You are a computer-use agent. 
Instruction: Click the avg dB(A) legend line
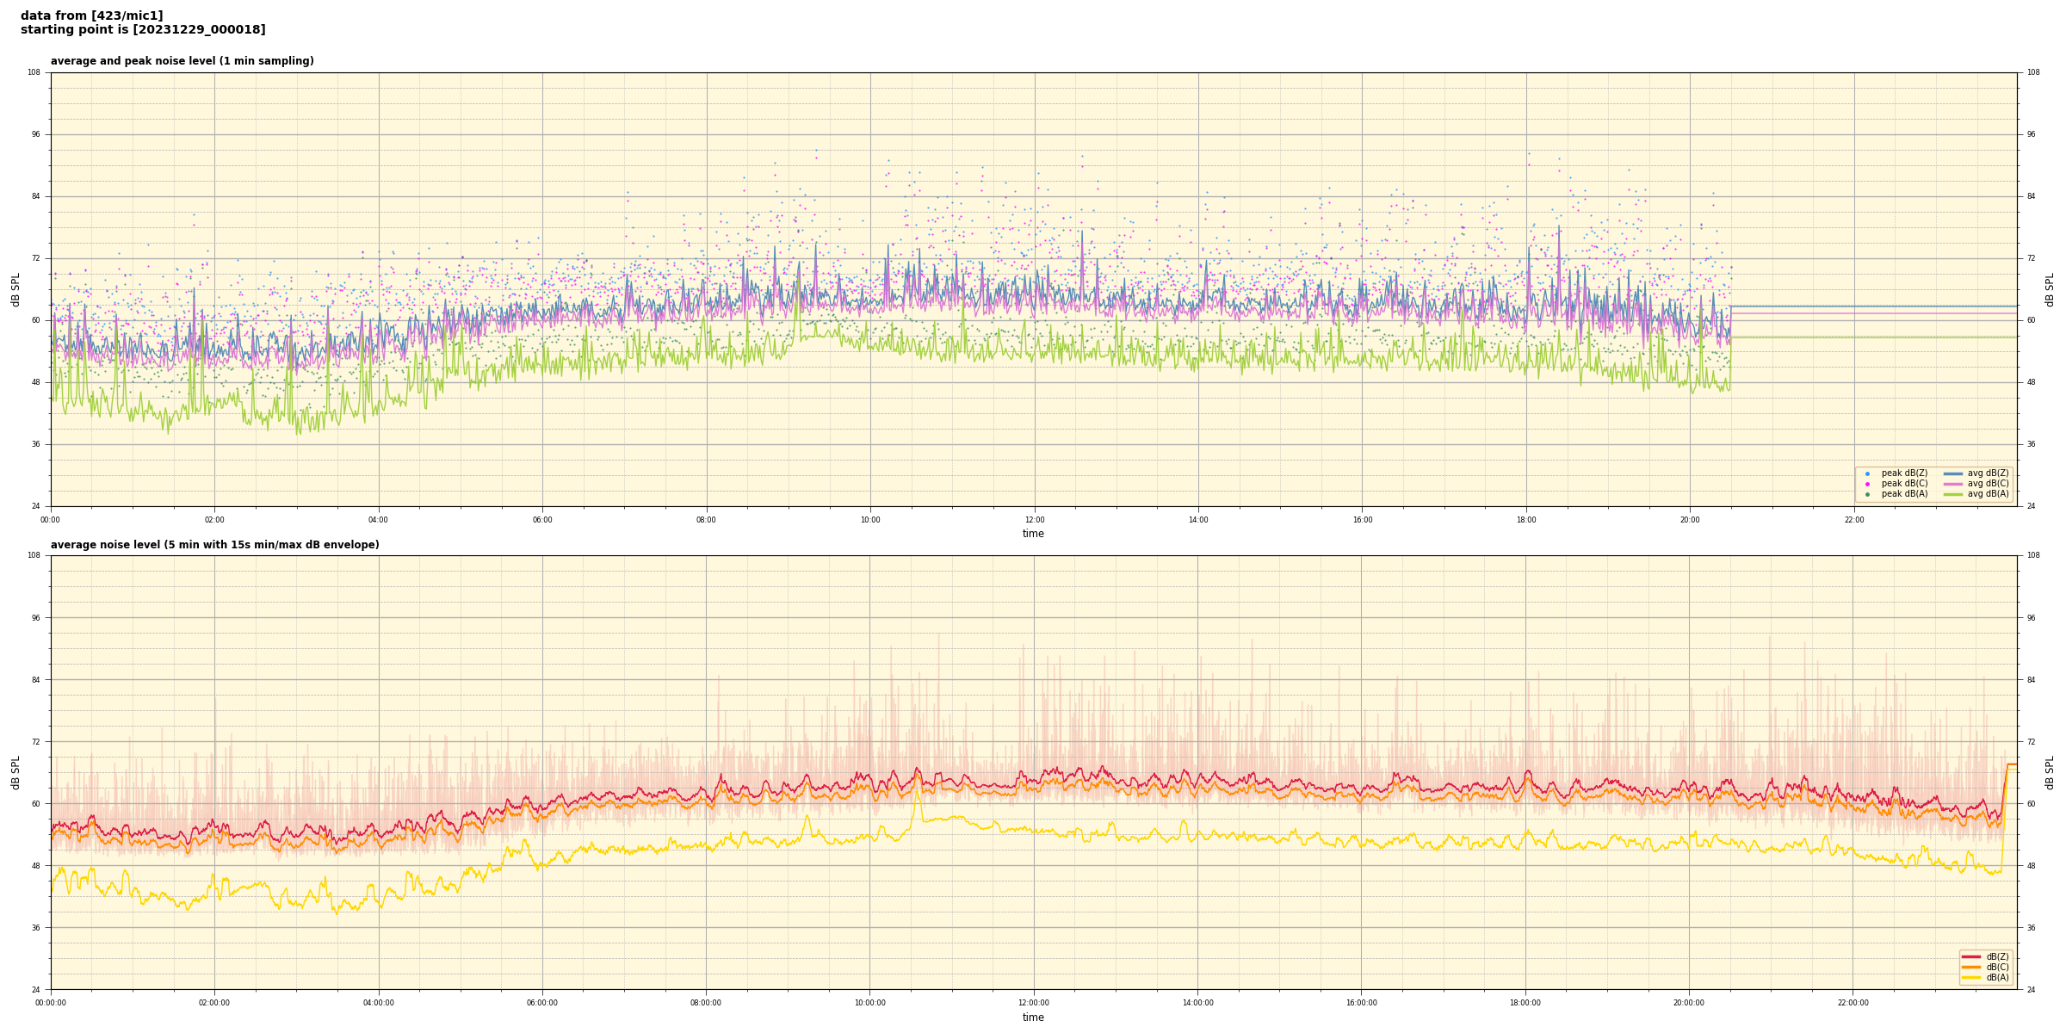(1953, 494)
